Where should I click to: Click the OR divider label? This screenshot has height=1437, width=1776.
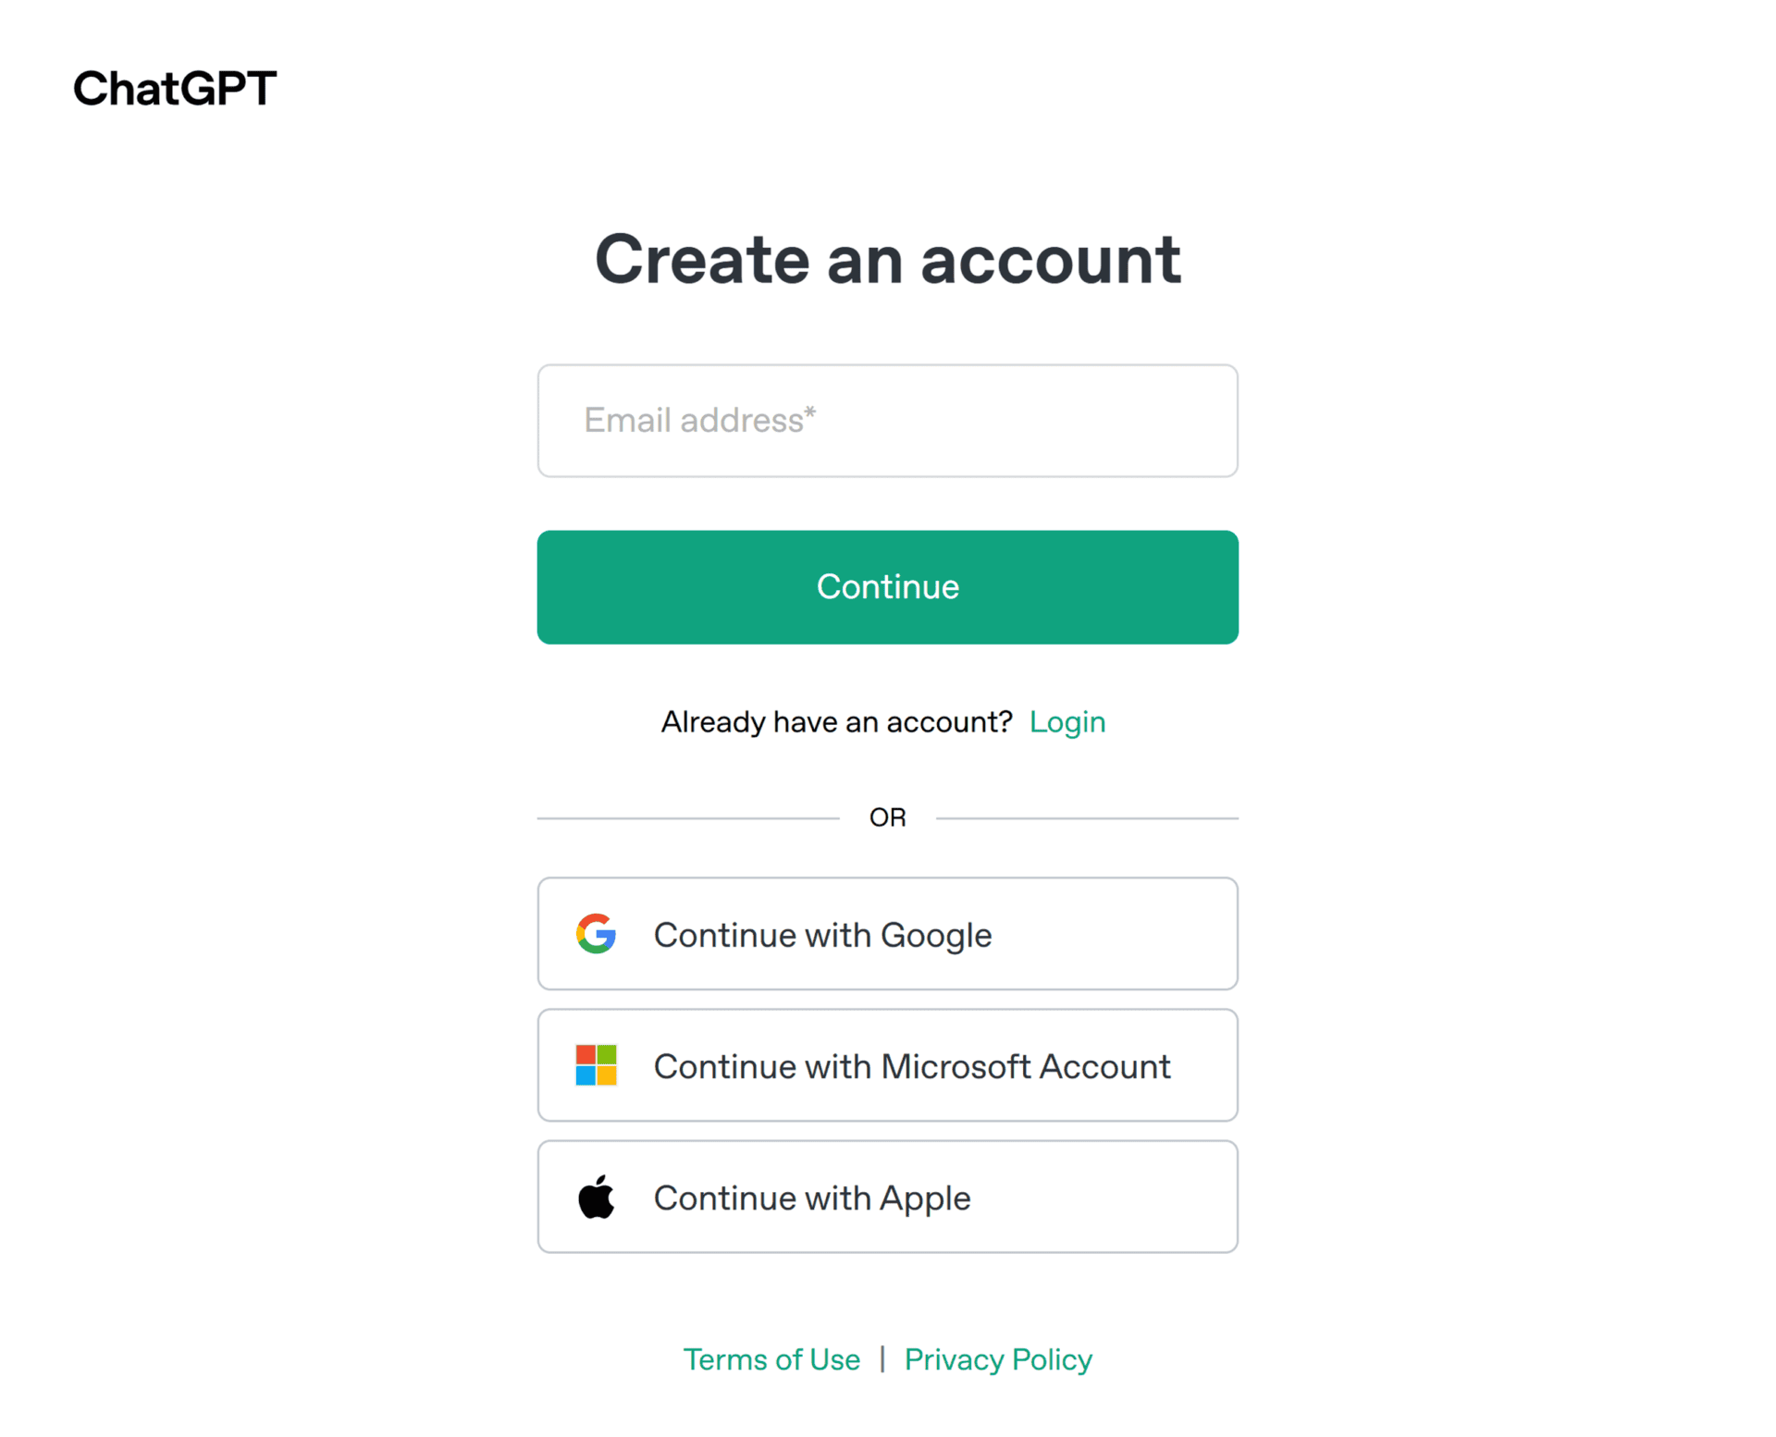pyautogui.click(x=887, y=817)
